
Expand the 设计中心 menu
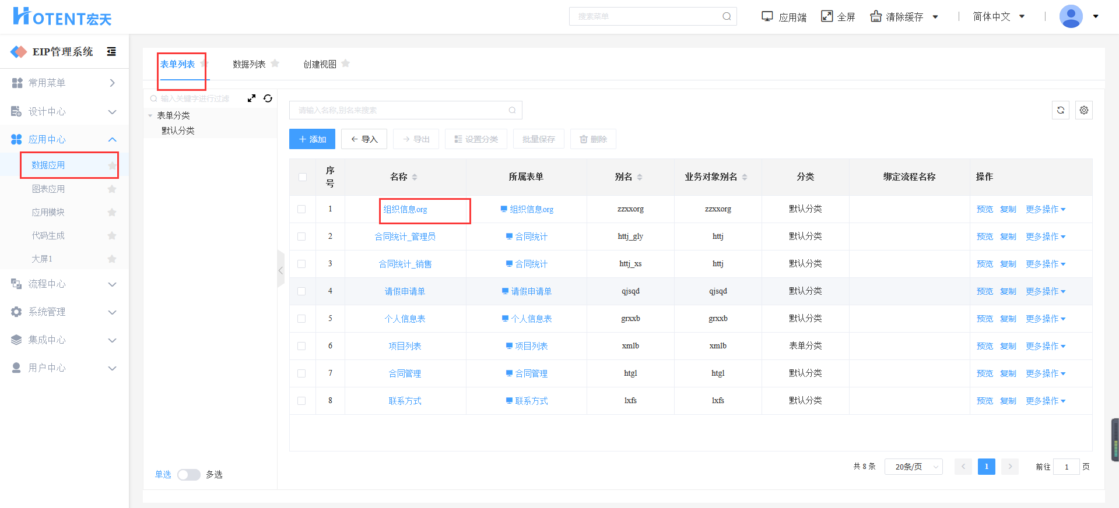point(64,111)
